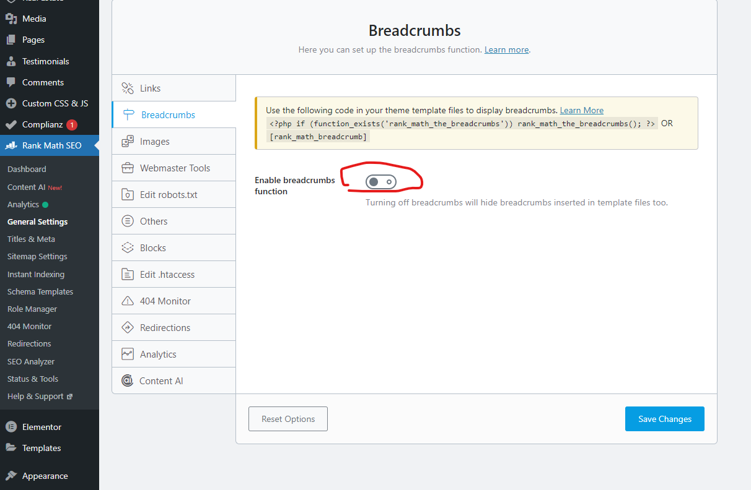The width and height of the screenshot is (751, 490).
Task: Click the Save Changes button
Action: pos(664,419)
